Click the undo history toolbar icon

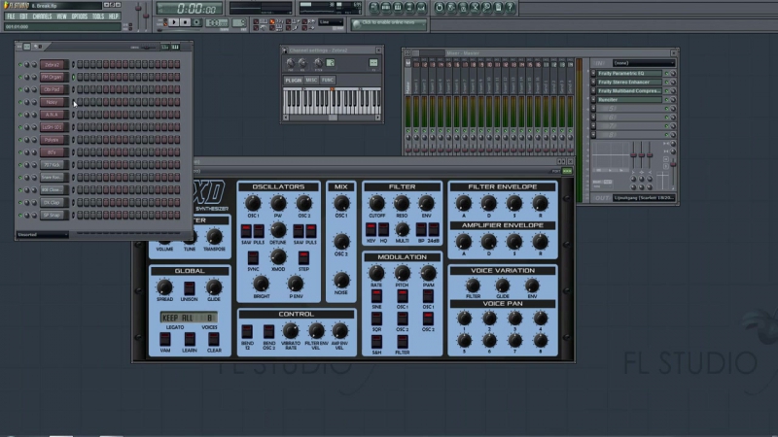[440, 8]
